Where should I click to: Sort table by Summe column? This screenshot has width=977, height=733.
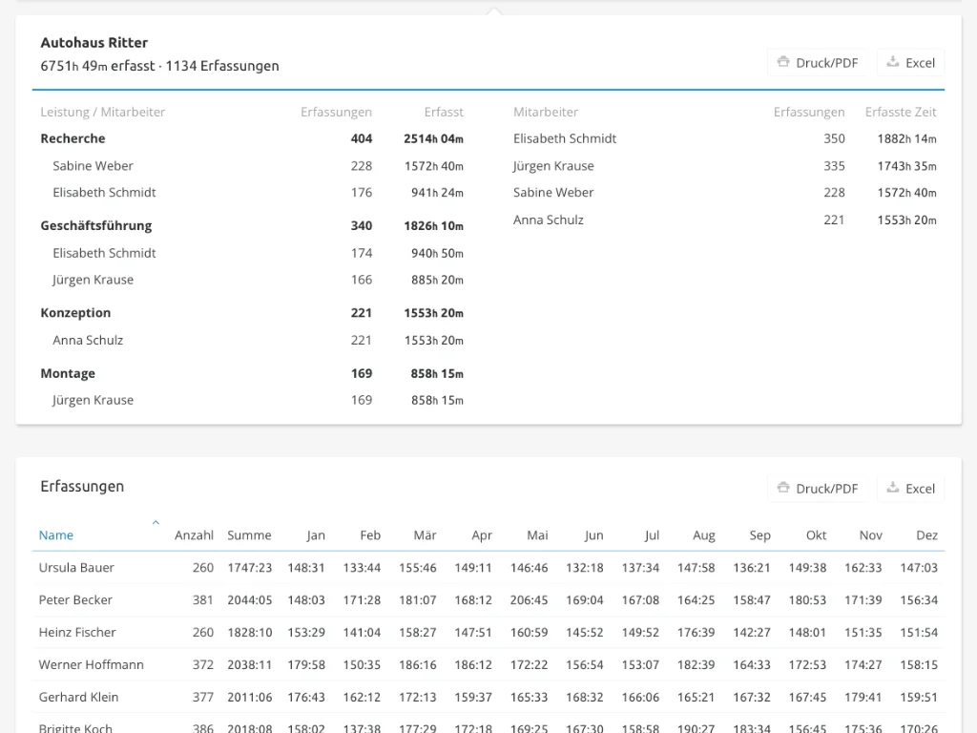pyautogui.click(x=249, y=534)
